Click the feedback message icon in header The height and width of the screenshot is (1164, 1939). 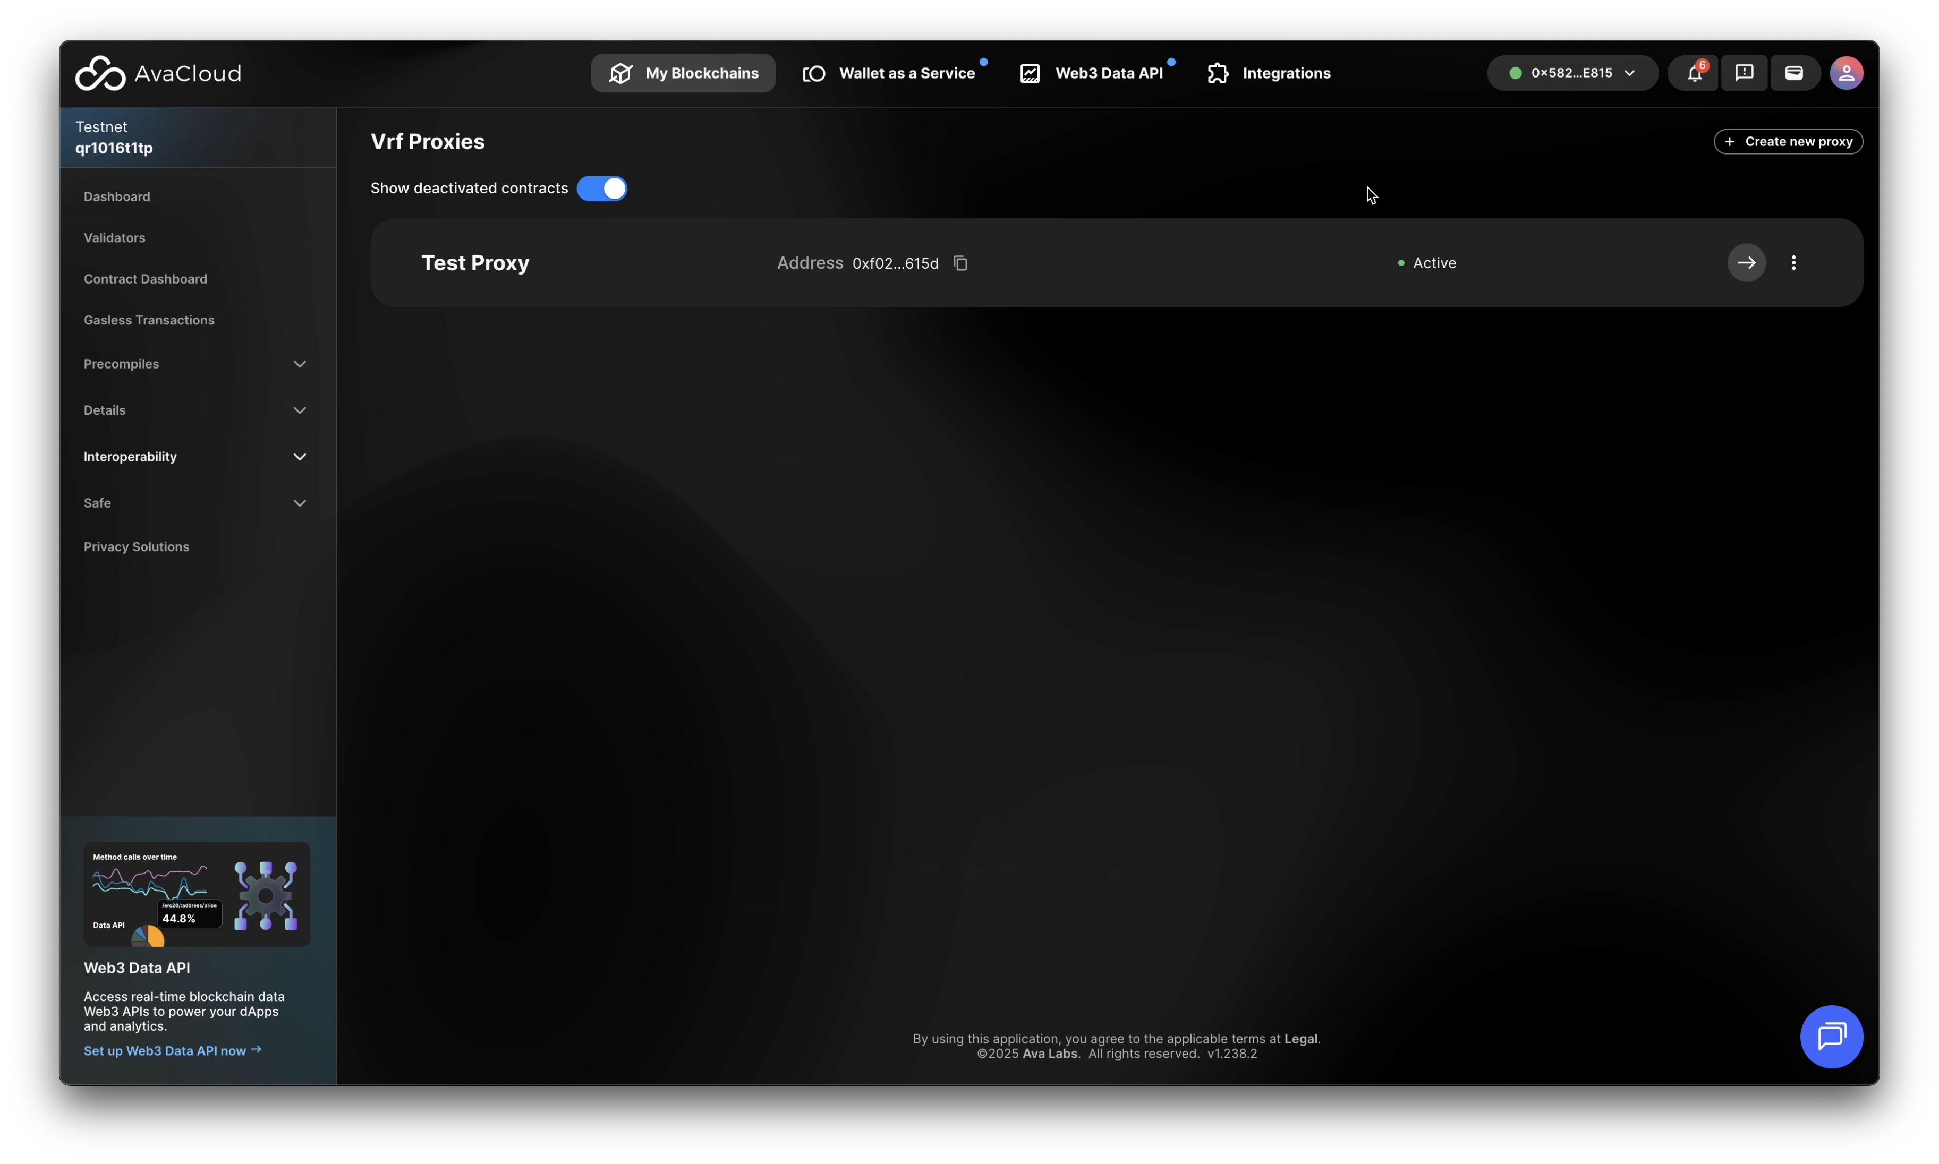click(1744, 73)
